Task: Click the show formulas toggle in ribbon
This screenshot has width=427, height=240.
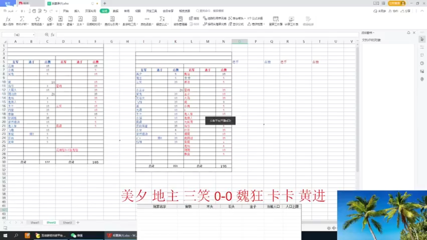Action: pyautogui.click(x=236, y=24)
